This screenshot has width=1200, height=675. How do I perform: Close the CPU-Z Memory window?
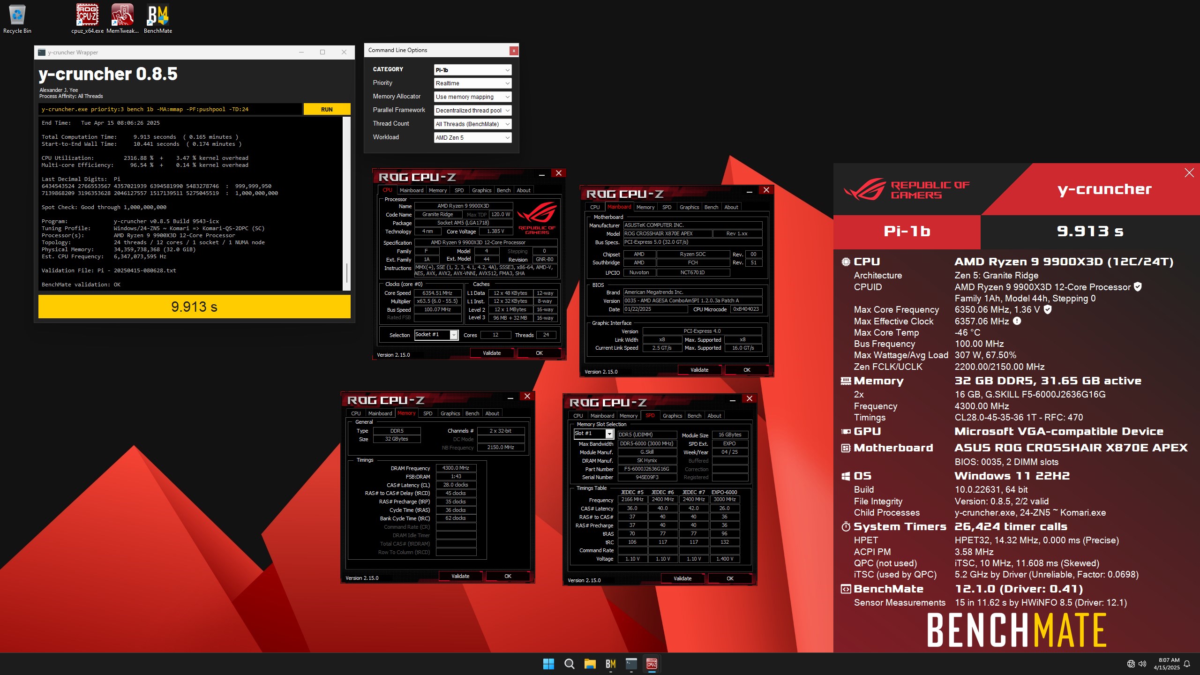click(x=527, y=397)
